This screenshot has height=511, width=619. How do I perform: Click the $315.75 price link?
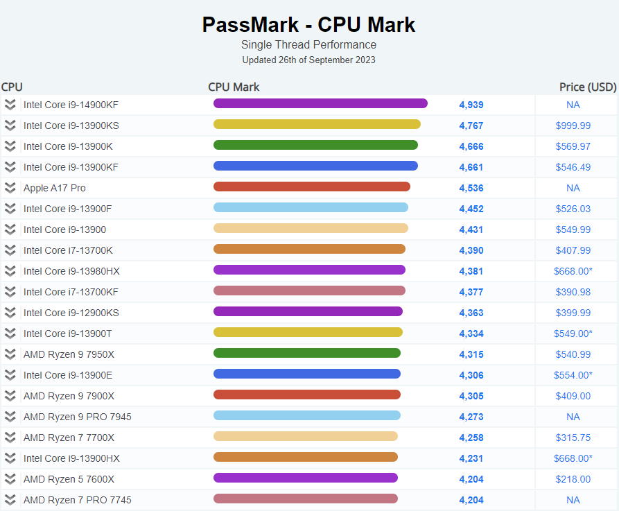[x=573, y=438]
